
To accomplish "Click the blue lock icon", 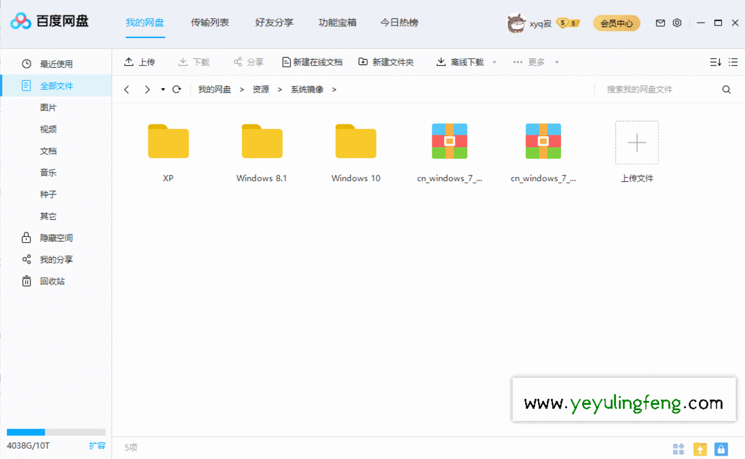I will 721,449.
